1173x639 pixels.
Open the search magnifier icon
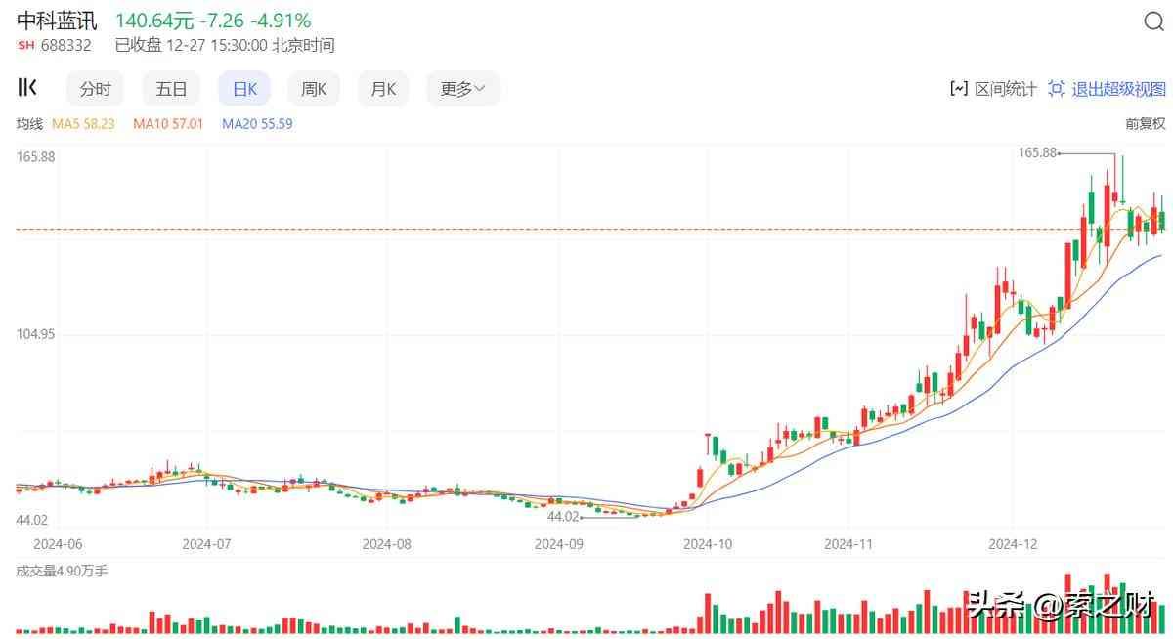(x=1153, y=22)
